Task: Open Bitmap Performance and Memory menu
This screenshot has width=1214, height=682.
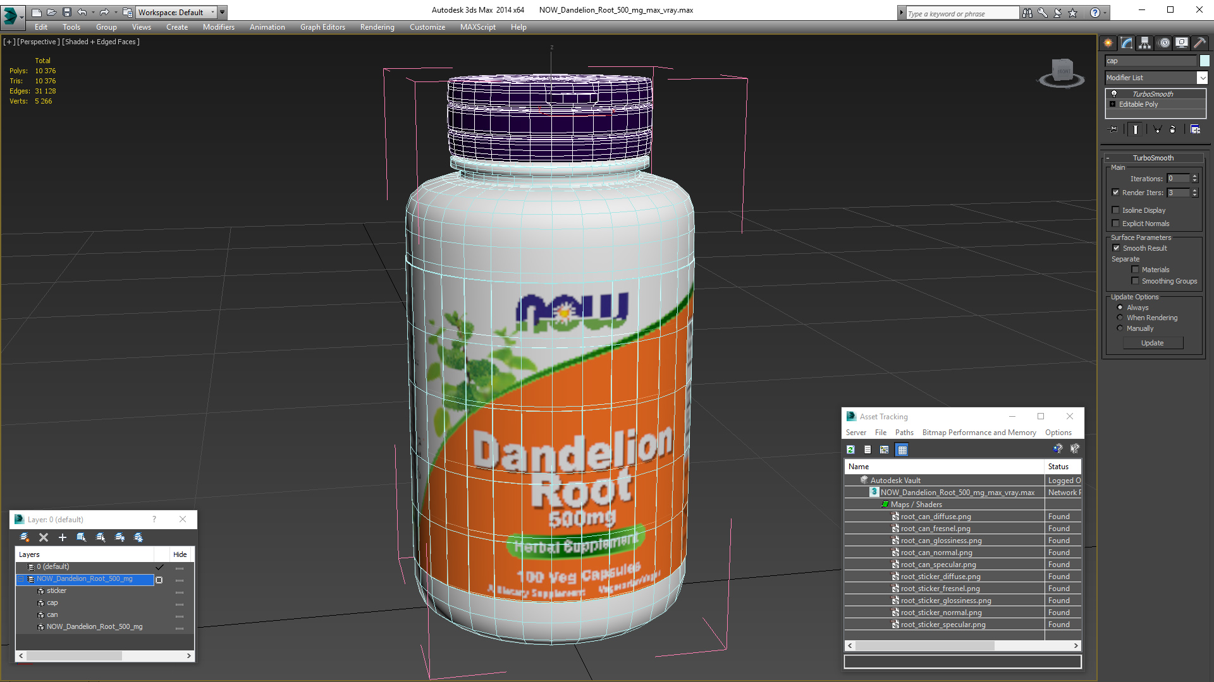Action: (x=979, y=433)
